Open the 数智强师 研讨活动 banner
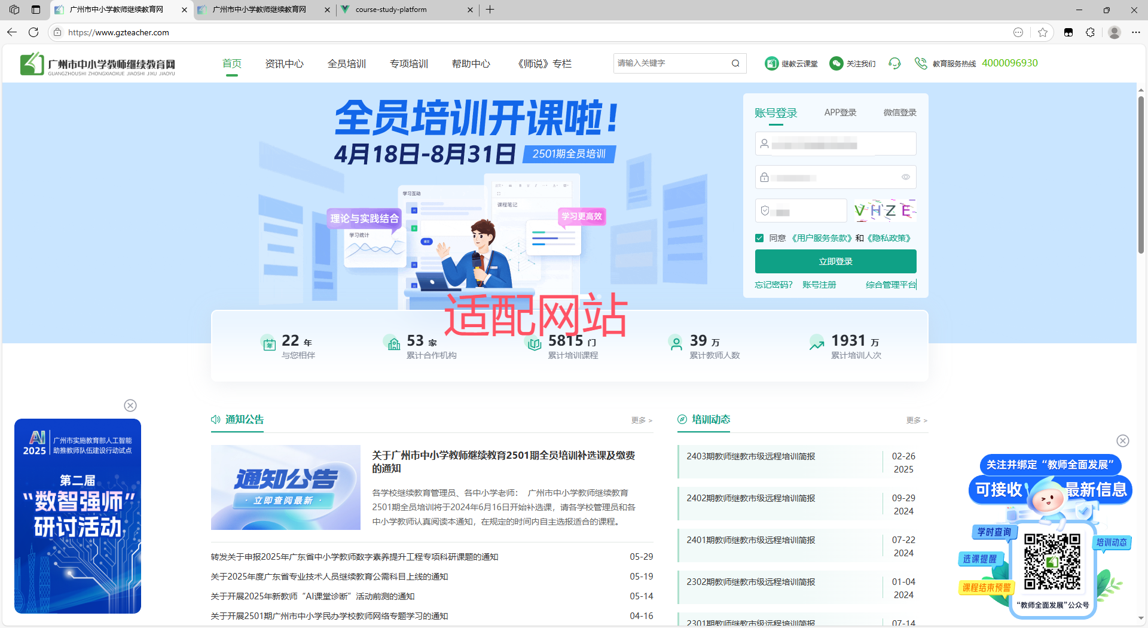 [x=78, y=516]
